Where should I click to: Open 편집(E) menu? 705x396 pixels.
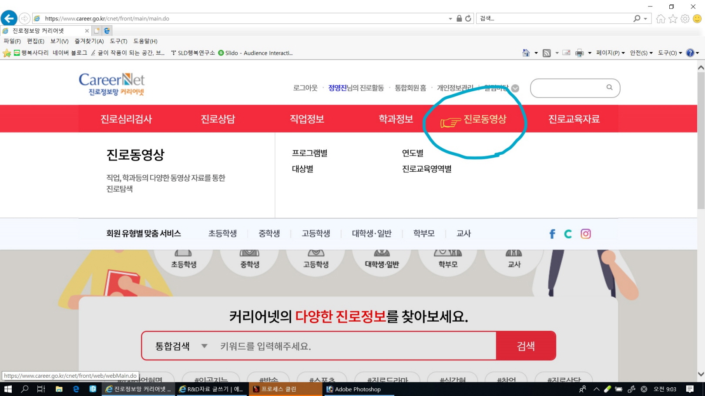(35, 41)
